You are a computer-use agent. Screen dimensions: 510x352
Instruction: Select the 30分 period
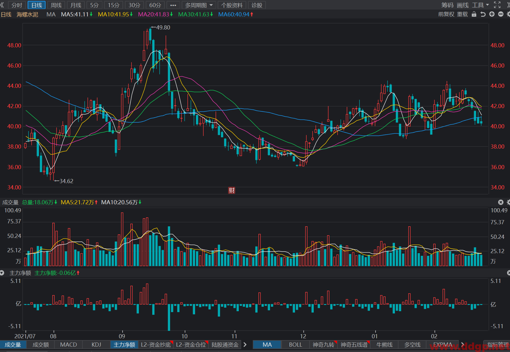[134, 5]
